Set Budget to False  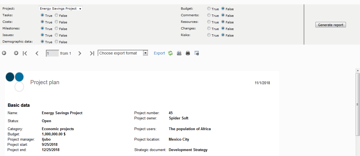pyautogui.click(x=223, y=9)
